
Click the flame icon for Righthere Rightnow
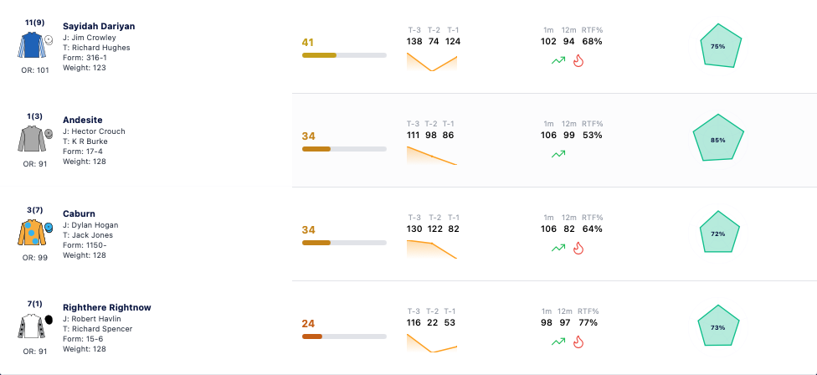(x=578, y=342)
